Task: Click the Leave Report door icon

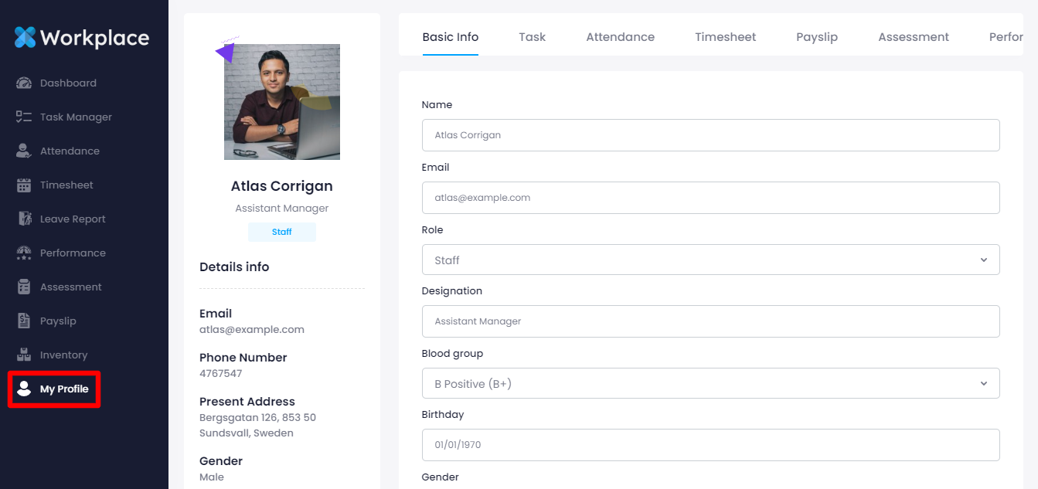Action: coord(24,219)
